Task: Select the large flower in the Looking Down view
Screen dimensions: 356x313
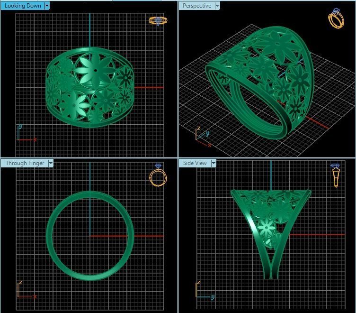Action: [x=95, y=70]
